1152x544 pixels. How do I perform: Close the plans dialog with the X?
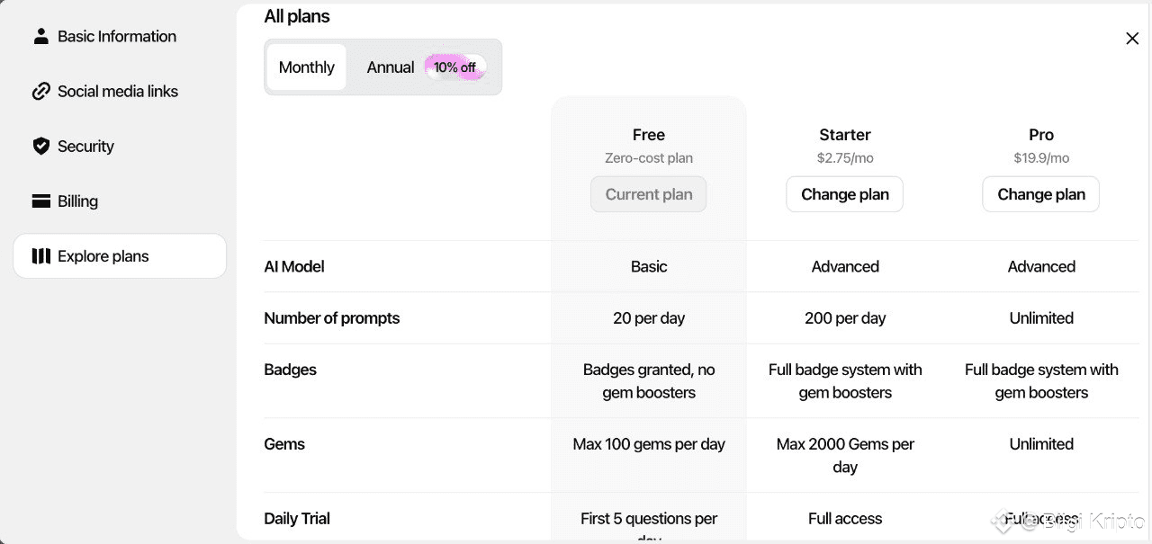(x=1132, y=39)
